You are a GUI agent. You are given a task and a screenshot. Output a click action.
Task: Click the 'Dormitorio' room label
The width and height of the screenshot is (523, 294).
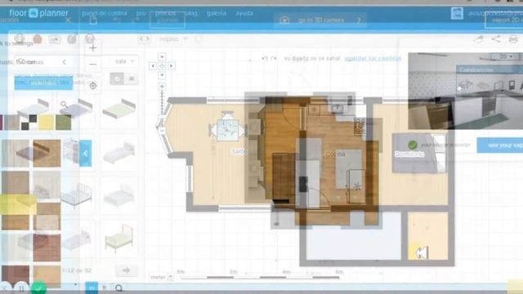pyautogui.click(x=409, y=154)
